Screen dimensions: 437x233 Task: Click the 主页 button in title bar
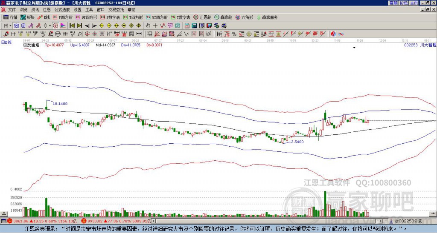click(x=414, y=3)
